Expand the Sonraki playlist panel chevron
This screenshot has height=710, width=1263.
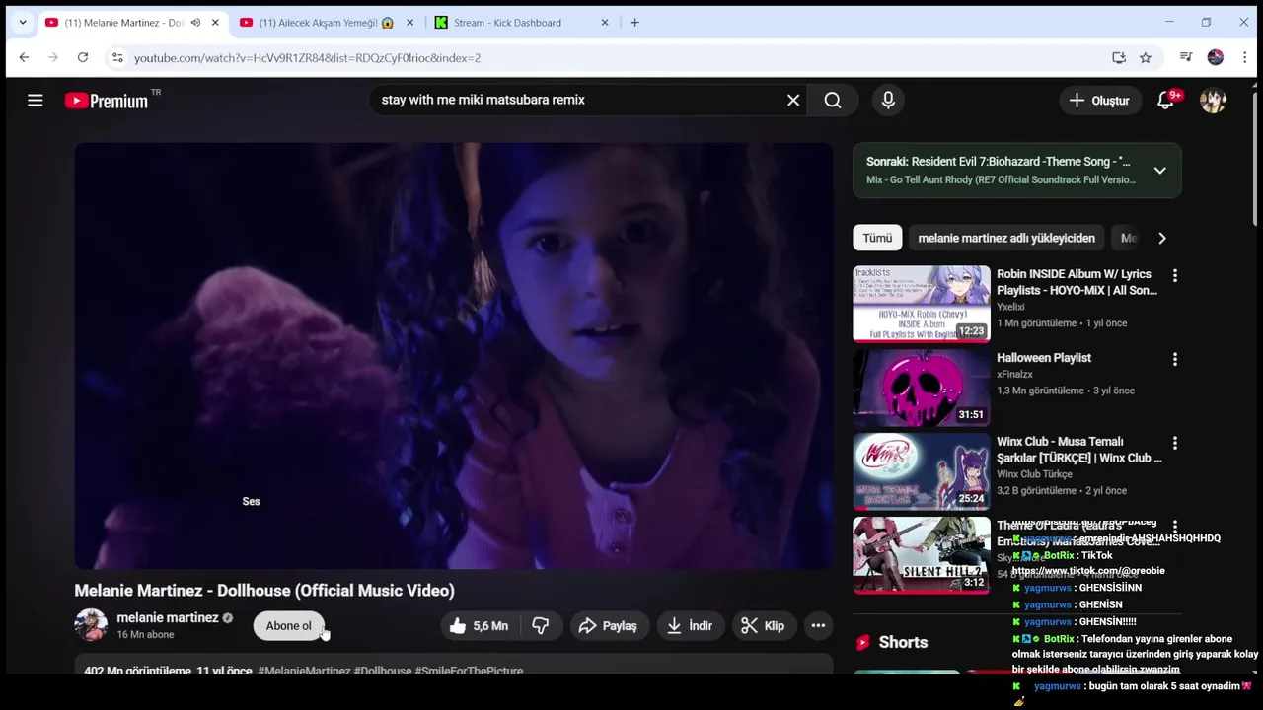point(1160,170)
